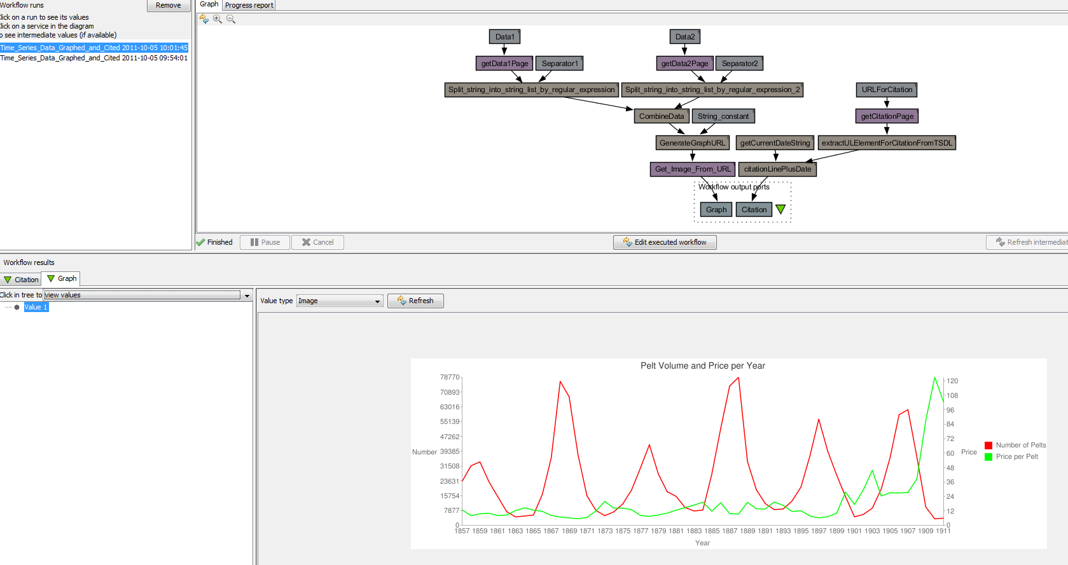Zoom out of the workflow diagram

[x=231, y=19]
